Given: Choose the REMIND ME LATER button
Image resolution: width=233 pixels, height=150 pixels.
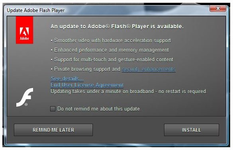Looking at the screenshot, I should pyautogui.click(x=53, y=130).
